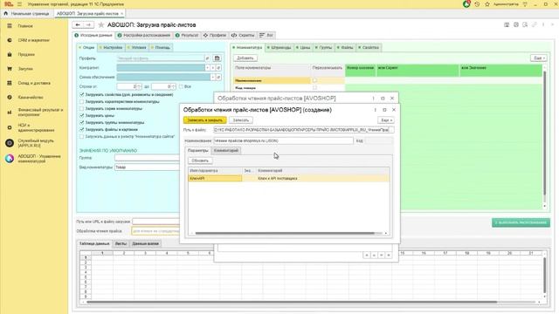Screen dimensions: 559x314
Task: Open the Скрипты tab
Action: click(243, 35)
